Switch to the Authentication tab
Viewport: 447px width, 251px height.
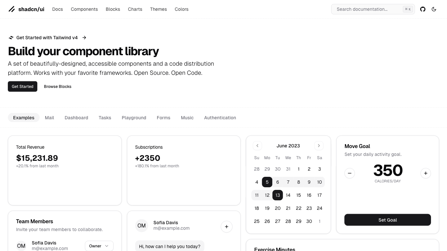coord(220,118)
